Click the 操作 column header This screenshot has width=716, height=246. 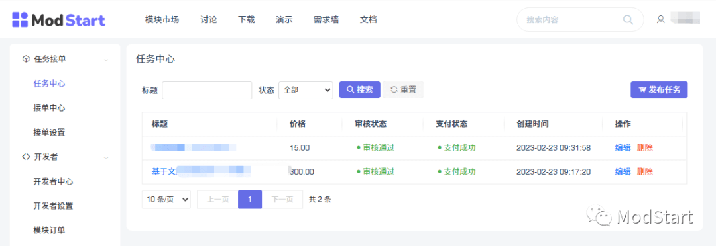[x=623, y=124]
